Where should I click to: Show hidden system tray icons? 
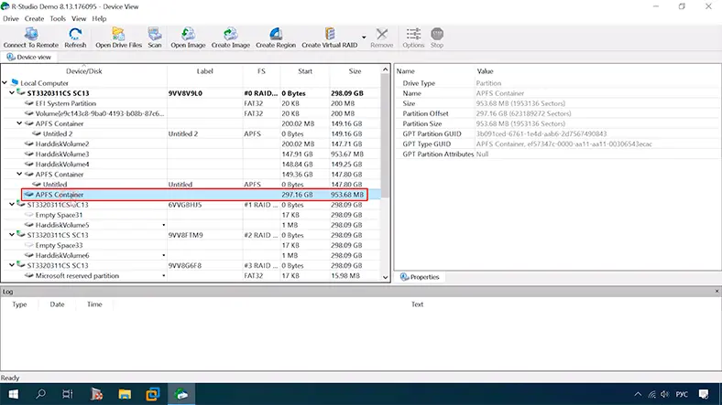(638, 394)
